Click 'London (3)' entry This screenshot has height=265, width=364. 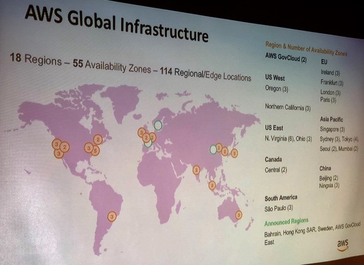(330, 92)
